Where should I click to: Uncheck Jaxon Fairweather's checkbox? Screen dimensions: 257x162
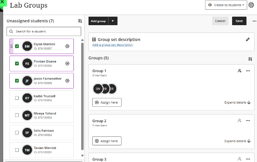point(17,80)
